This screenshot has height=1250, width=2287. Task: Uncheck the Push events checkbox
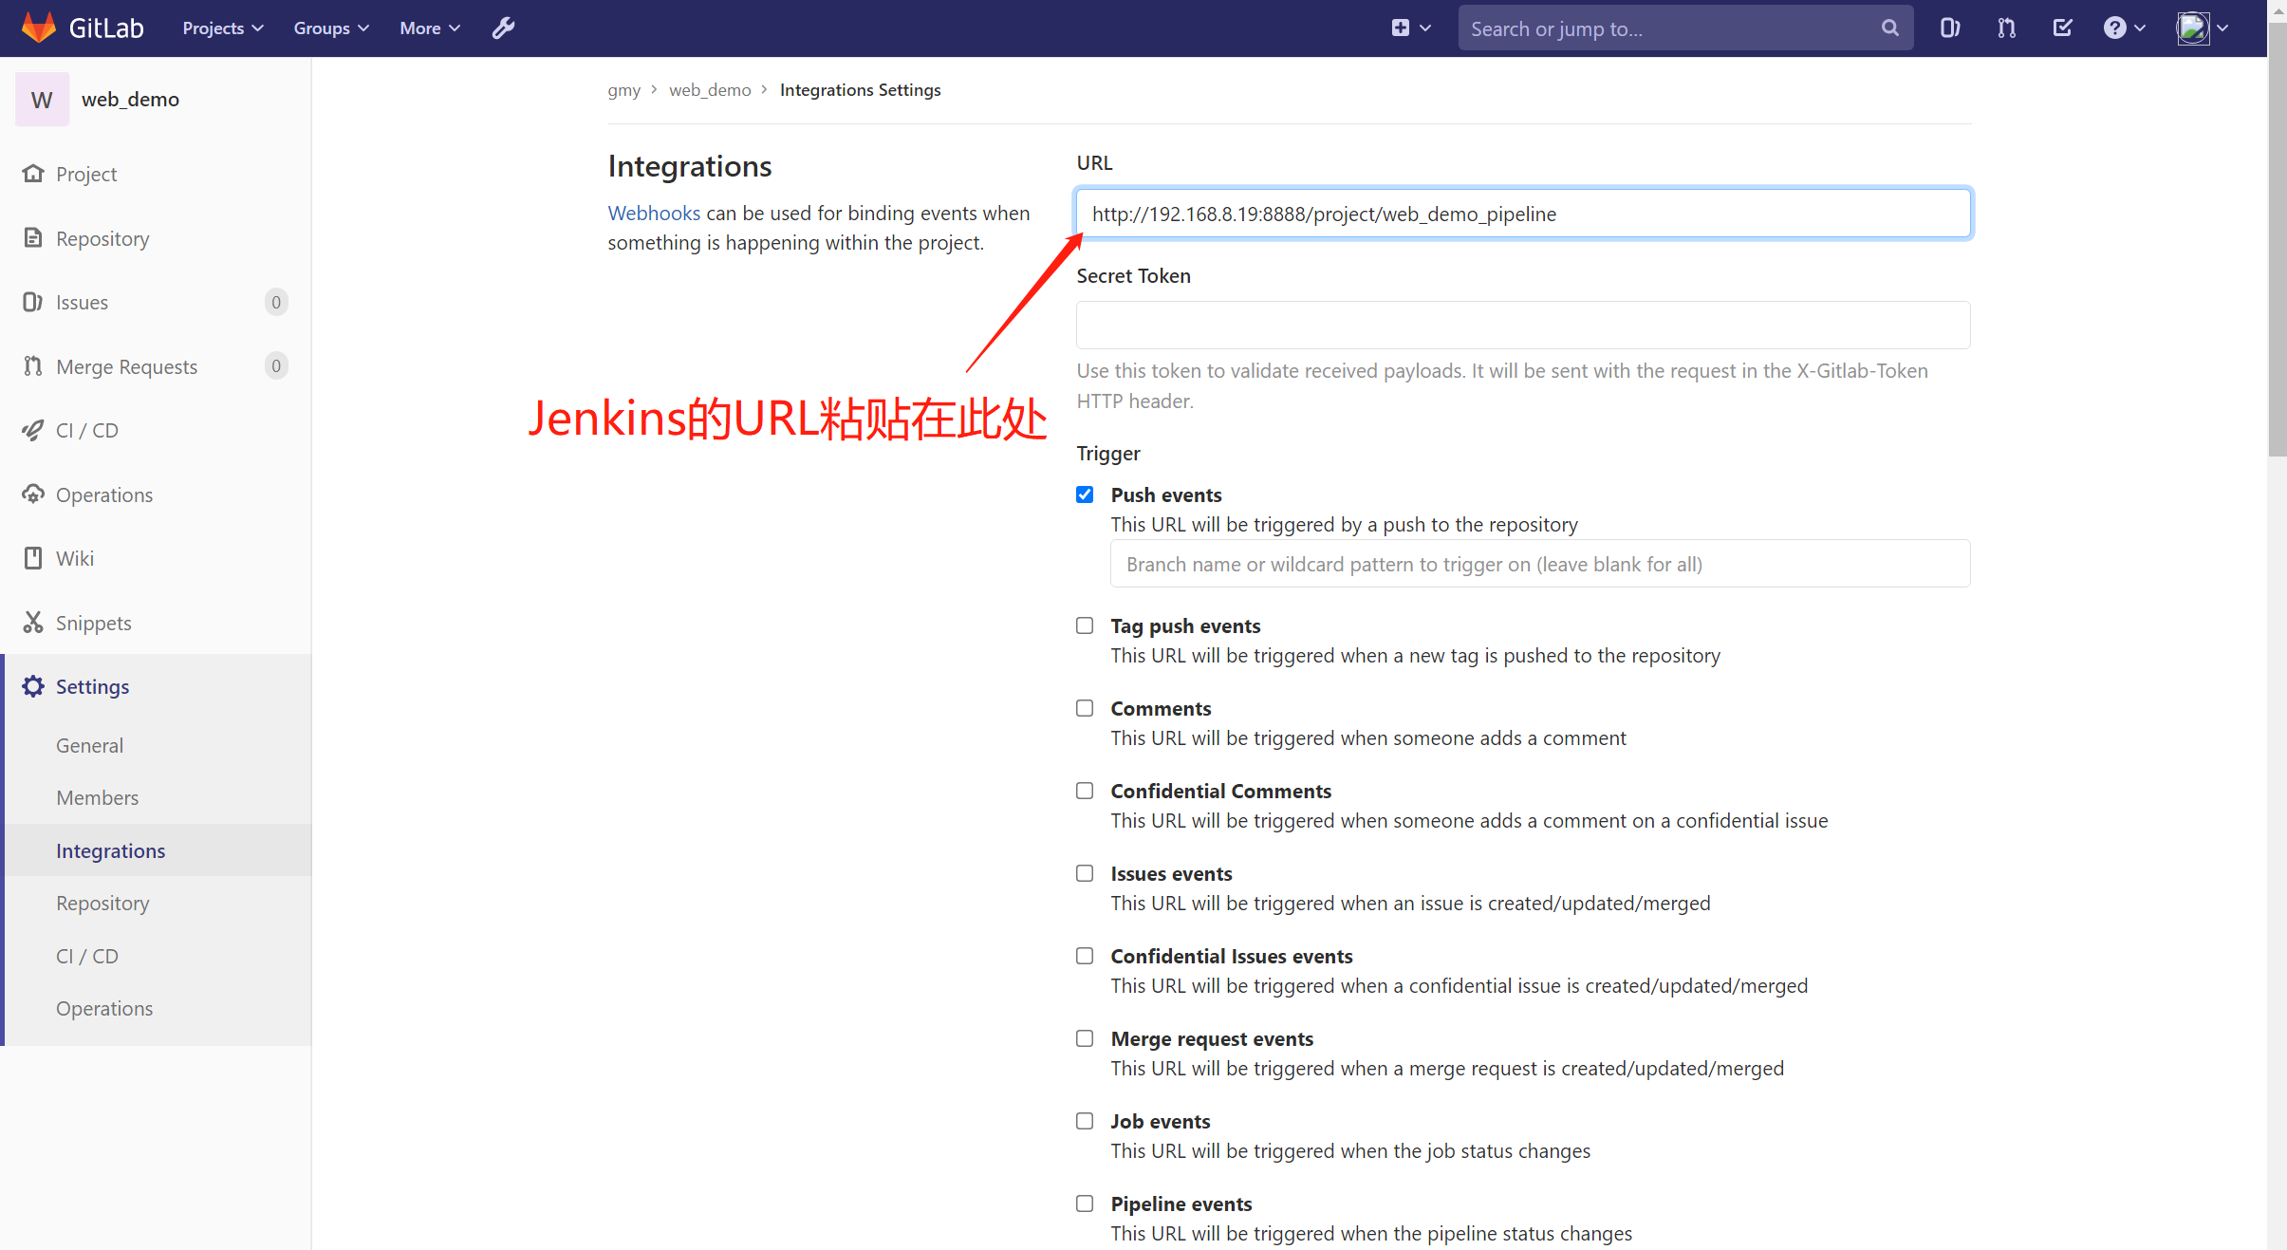click(x=1085, y=494)
